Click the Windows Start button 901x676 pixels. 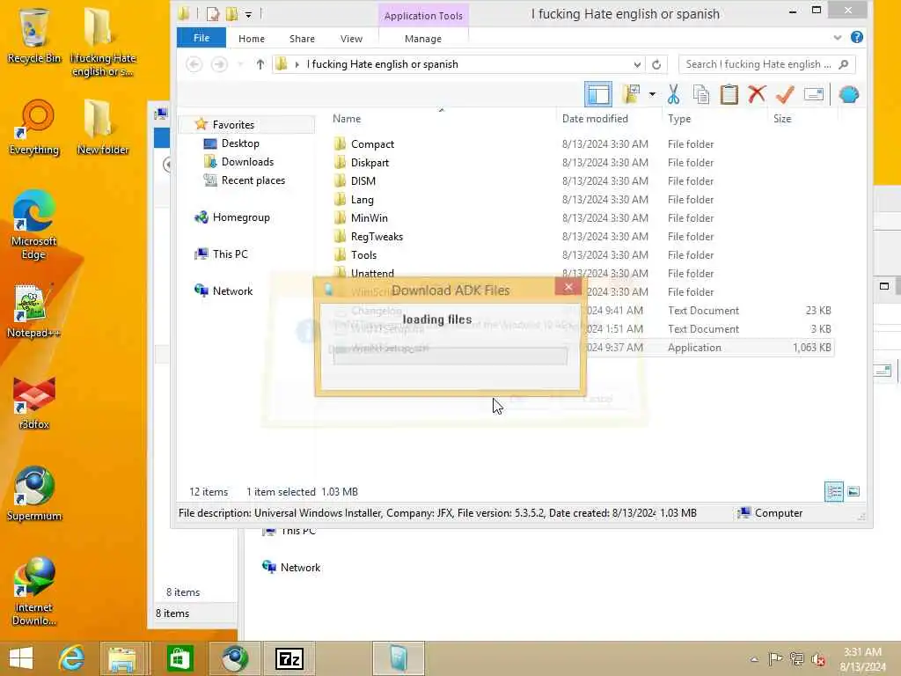click(x=21, y=658)
